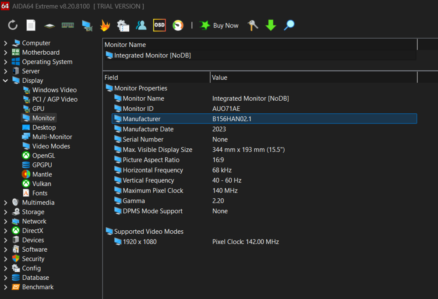This screenshot has height=299, width=438.
Task: Select the Gamma row
Action: (x=264, y=201)
